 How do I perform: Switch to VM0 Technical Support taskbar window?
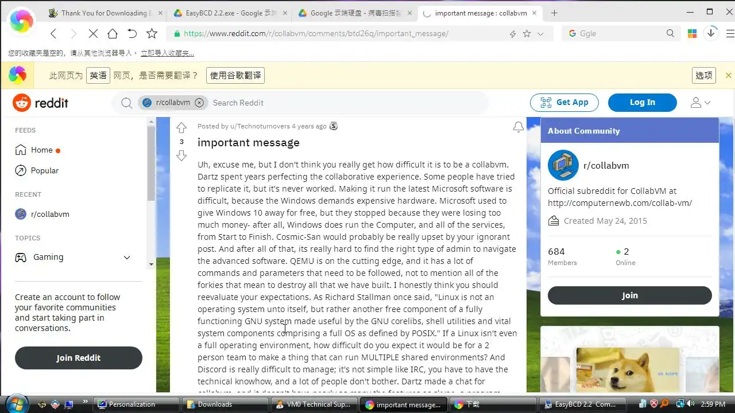coord(315,404)
